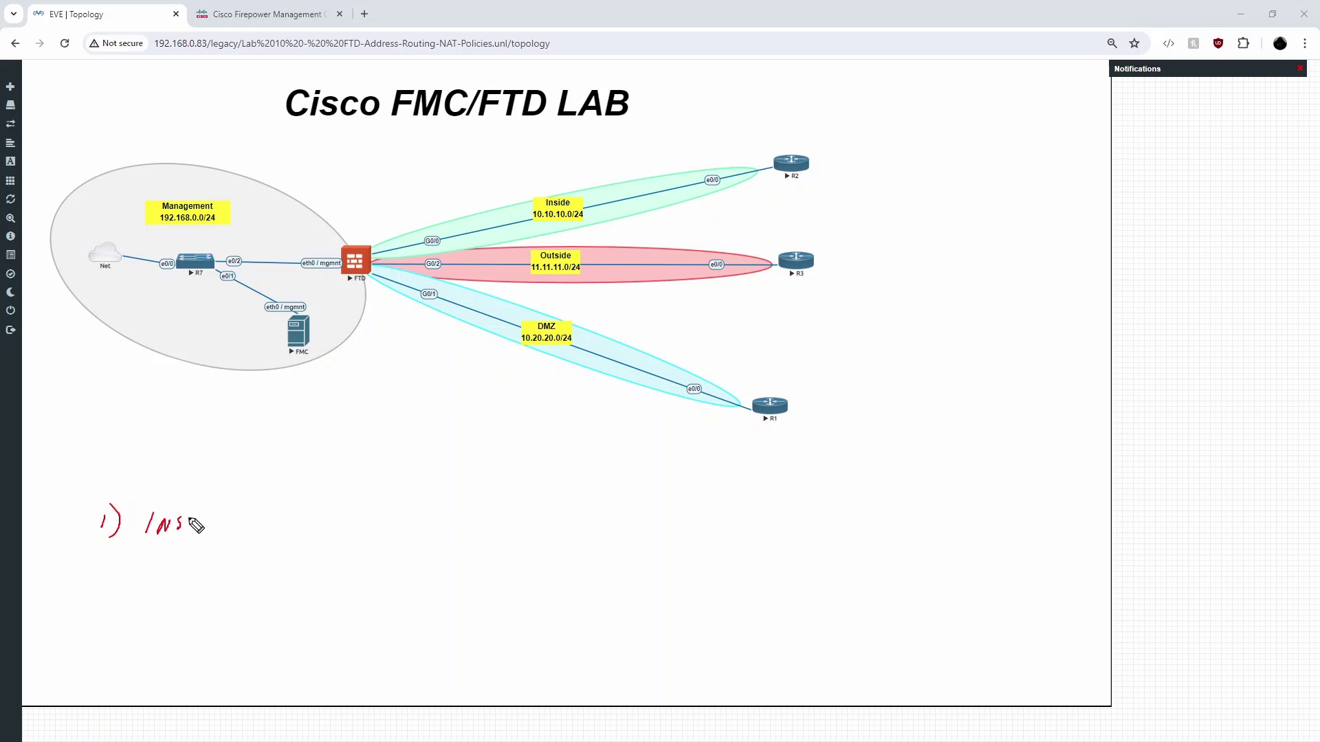
Task: Click the R2 router icon
Action: (x=791, y=162)
